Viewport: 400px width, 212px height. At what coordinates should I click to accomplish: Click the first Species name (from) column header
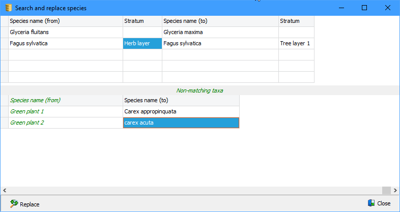(x=65, y=21)
